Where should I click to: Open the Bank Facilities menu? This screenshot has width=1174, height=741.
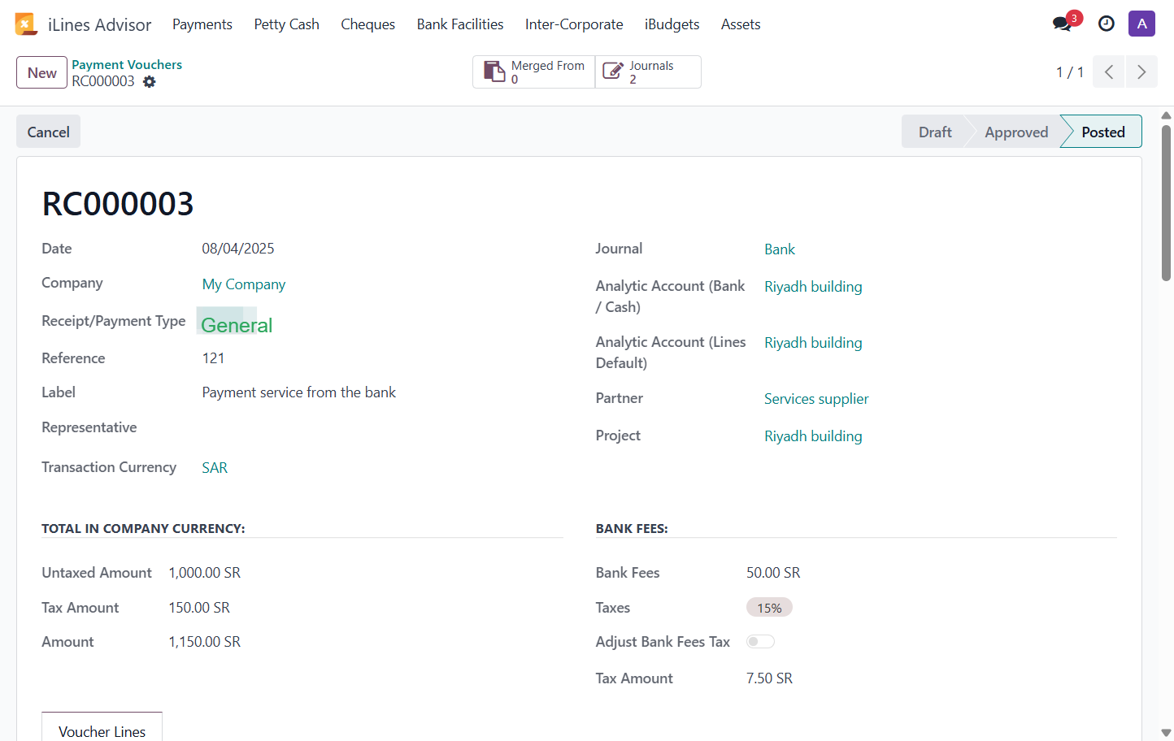point(460,24)
